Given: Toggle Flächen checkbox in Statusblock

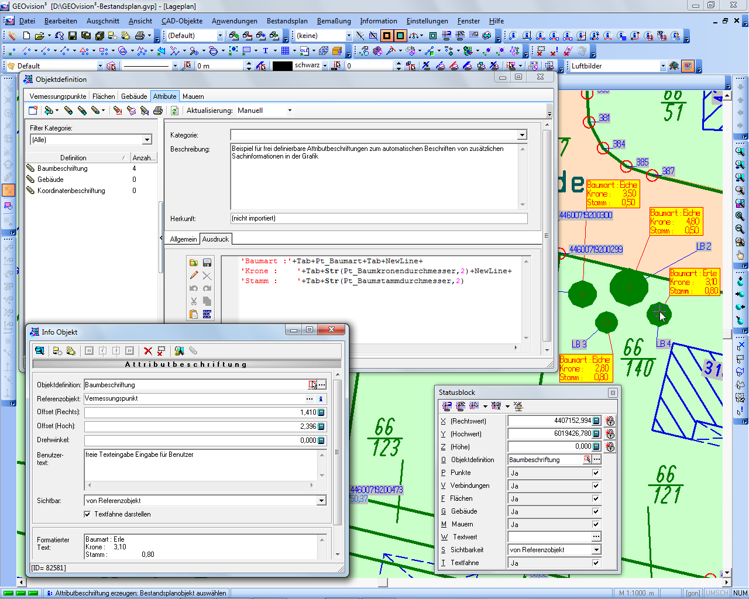Looking at the screenshot, I should pyautogui.click(x=596, y=498).
